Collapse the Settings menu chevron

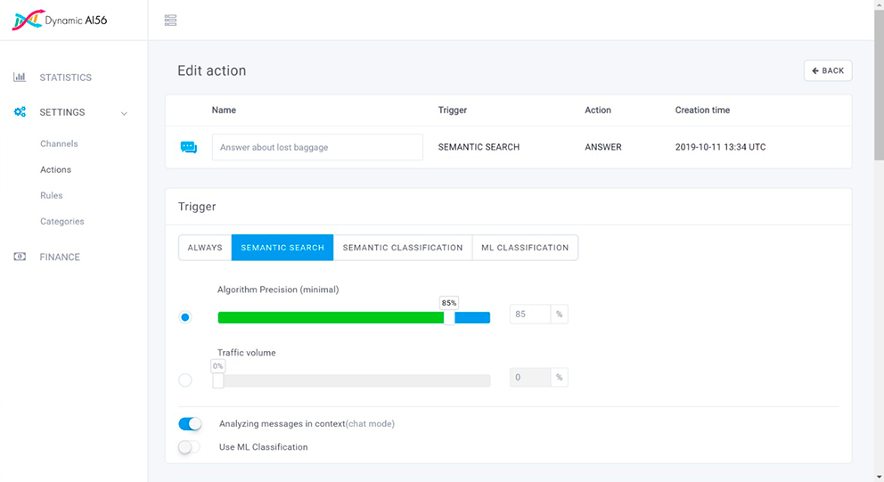(x=124, y=113)
